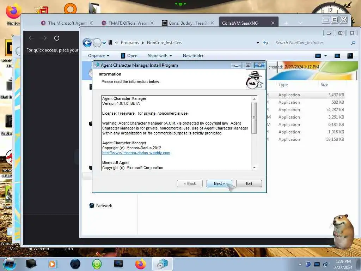Open the mnerea-darius.weebly.com link
Viewport: 361px width, 271px height.
pyautogui.click(x=136, y=153)
